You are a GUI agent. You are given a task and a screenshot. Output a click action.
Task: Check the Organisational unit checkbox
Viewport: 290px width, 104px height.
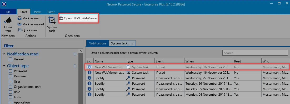click(x=11, y=87)
